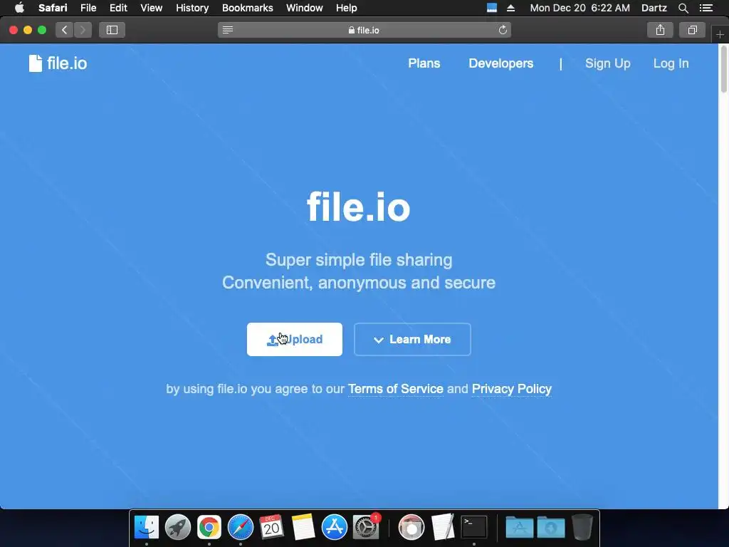
Task: Open the History menu
Action: (x=192, y=8)
